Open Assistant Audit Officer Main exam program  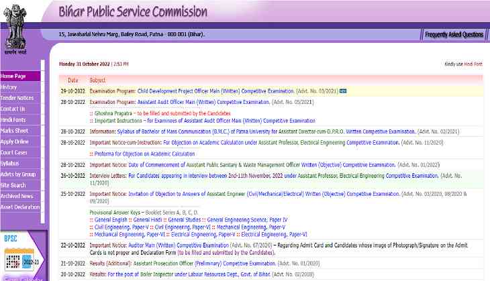pyautogui.click(x=203, y=102)
